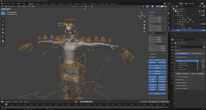The image size is (206, 110).
Task: Switch to the Shading workspace tab
Action: pos(69,4)
